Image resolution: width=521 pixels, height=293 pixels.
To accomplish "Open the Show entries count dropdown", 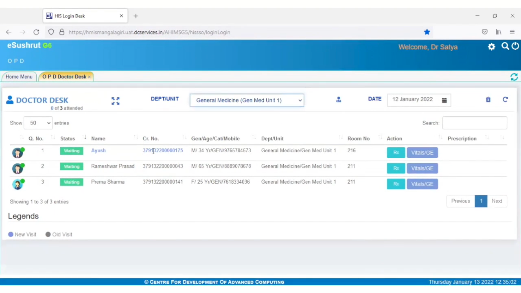I will click(38, 123).
